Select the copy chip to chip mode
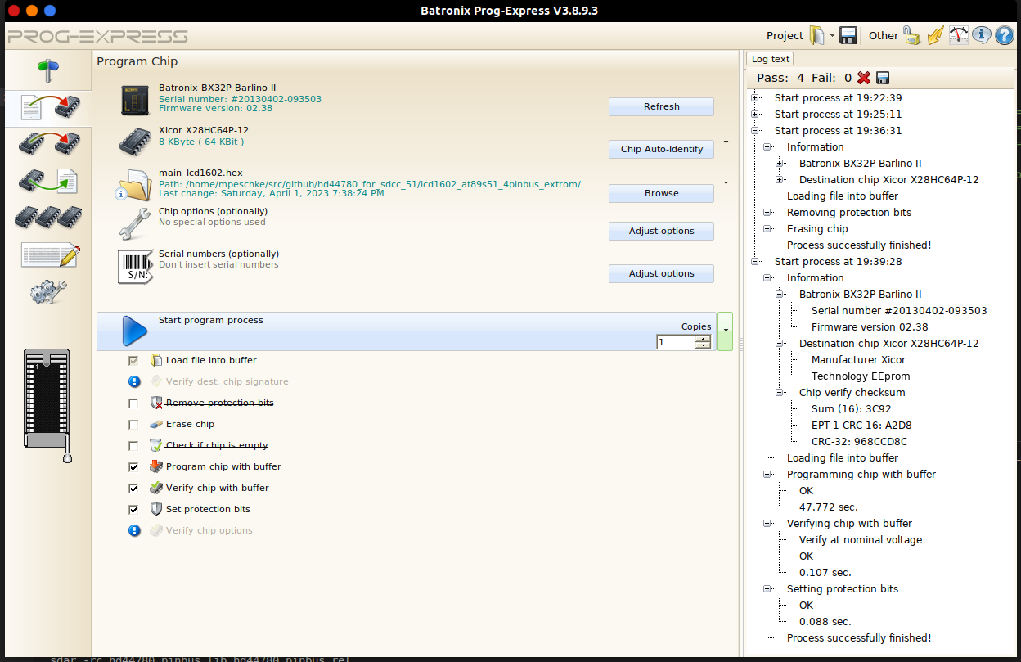 [x=48, y=143]
